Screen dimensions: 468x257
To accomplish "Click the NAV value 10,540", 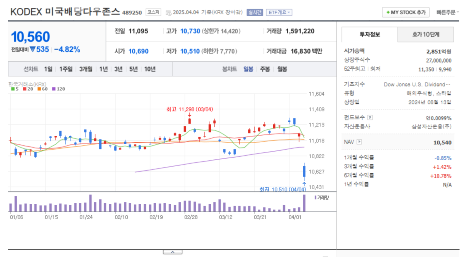I will point(442,142).
